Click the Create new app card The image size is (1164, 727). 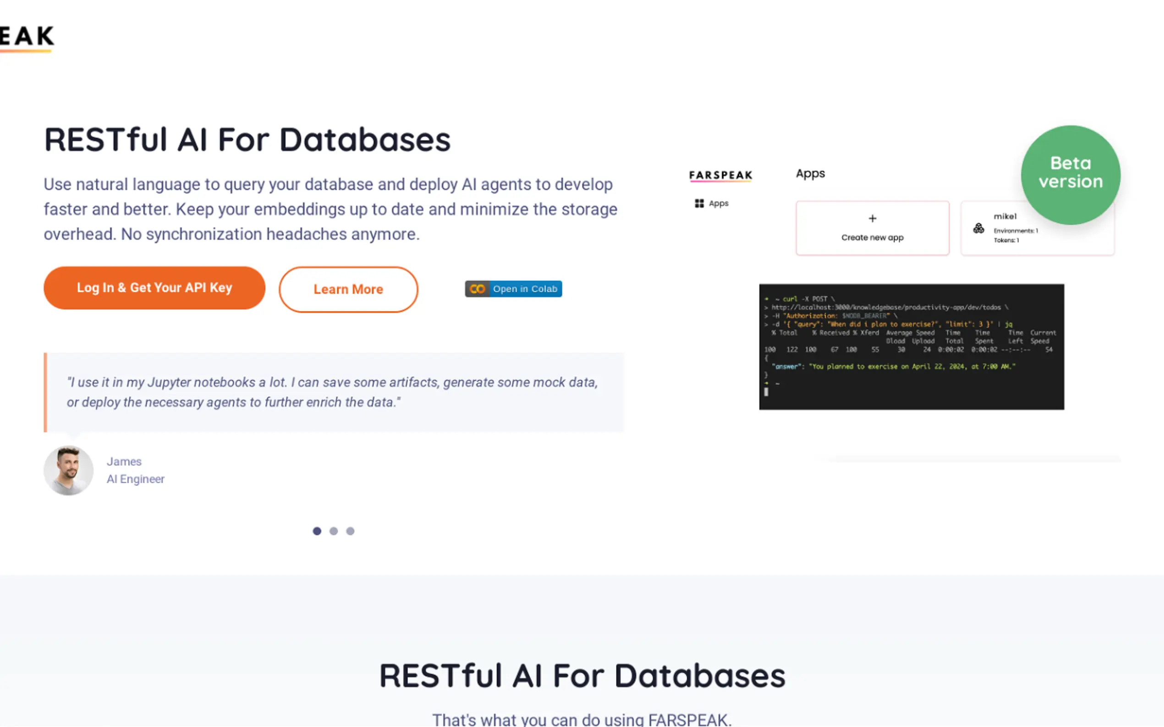coord(872,237)
